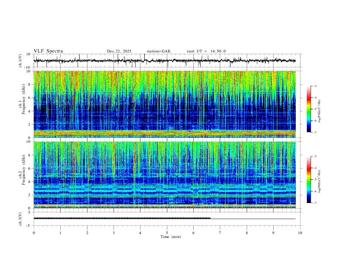Image resolution: width=338 pixels, height=261 pixels.
Task: Click the ch.1 spectrogram panel
Action: coord(164,104)
